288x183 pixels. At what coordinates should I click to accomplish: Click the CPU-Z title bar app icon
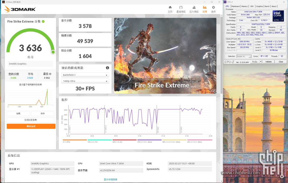point(225,2)
